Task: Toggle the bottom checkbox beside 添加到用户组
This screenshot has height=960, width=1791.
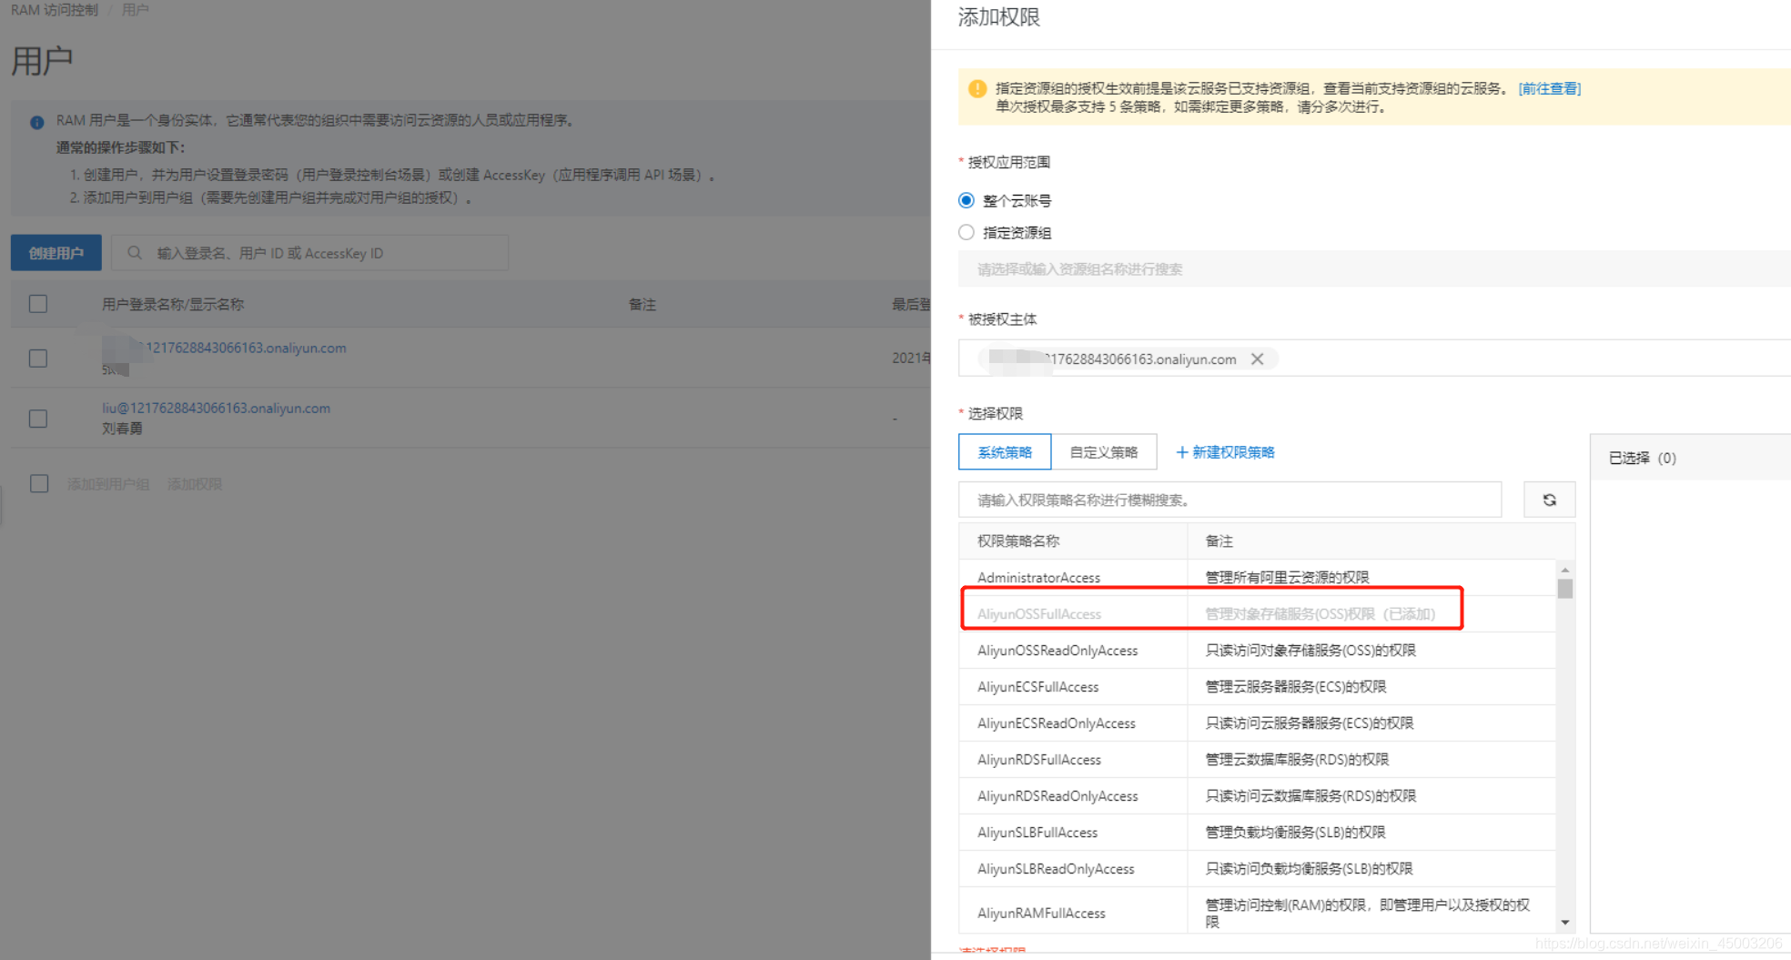Action: click(39, 483)
